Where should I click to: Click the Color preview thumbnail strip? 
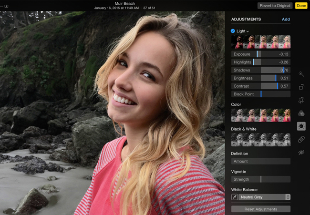point(261,115)
